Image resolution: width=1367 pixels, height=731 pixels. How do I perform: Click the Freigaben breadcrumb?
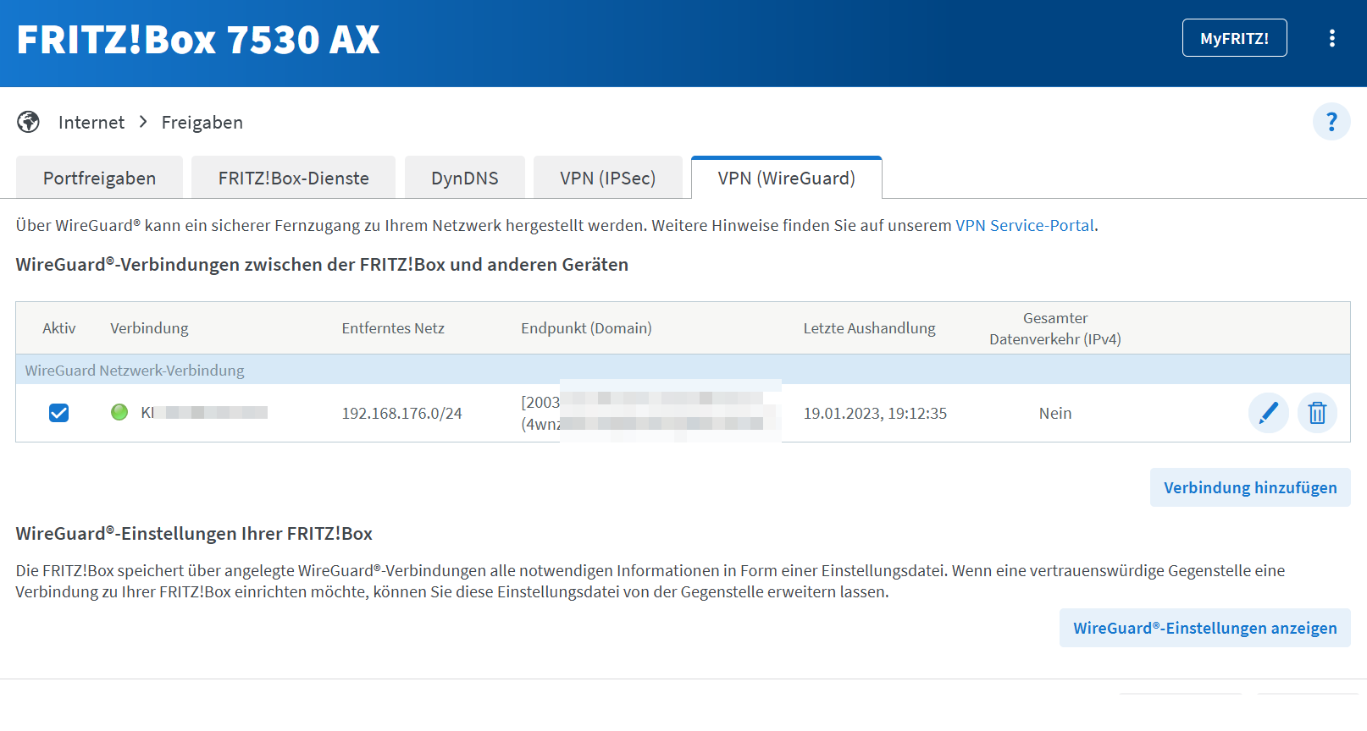(202, 122)
